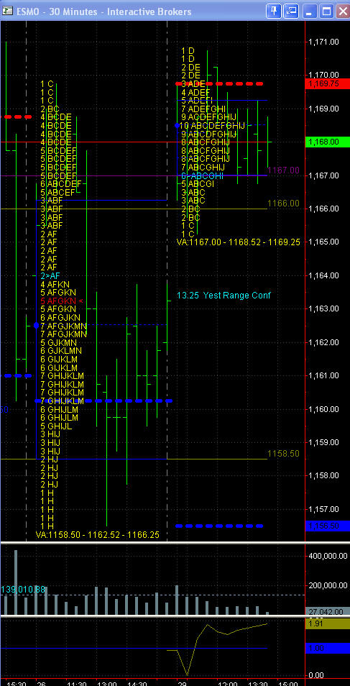Minimize the ESM0 chart window
Screen dimensions: 350x686
[x=310, y=11]
